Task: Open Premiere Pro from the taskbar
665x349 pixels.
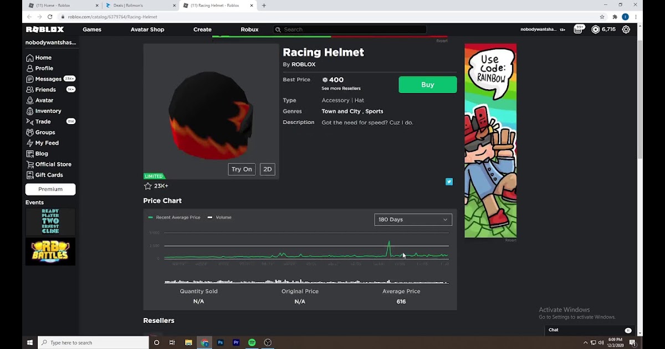Action: coord(236,342)
